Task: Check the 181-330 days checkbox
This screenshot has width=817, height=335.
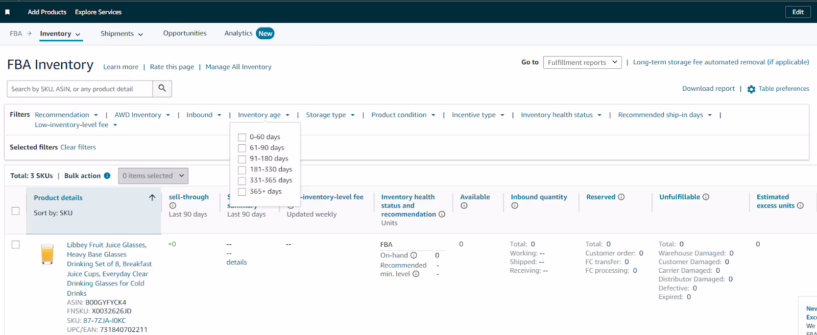Action: [242, 170]
